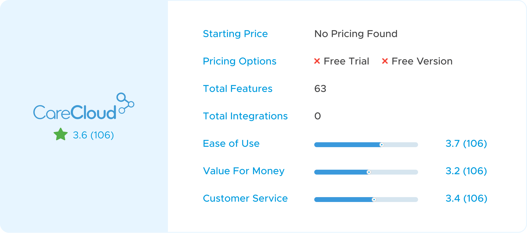Open the Ease of Use 3.7 (106) rating
Screen dimensions: 527x233
[x=466, y=144]
